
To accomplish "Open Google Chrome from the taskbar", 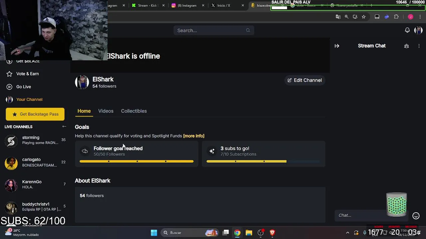I will pyautogui.click(x=237, y=233).
